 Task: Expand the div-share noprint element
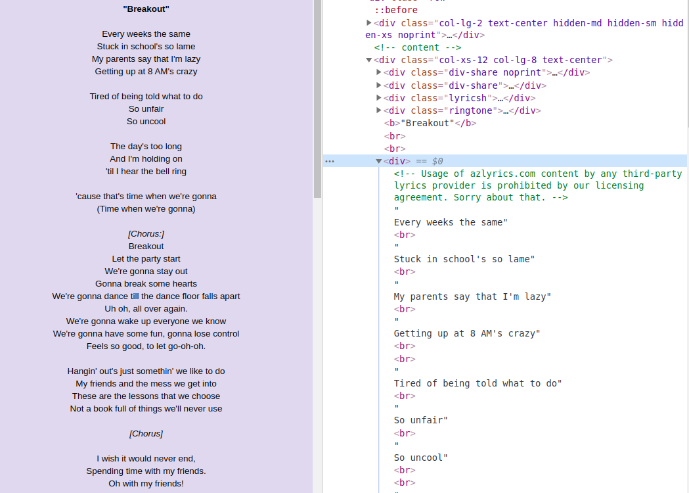pos(379,72)
